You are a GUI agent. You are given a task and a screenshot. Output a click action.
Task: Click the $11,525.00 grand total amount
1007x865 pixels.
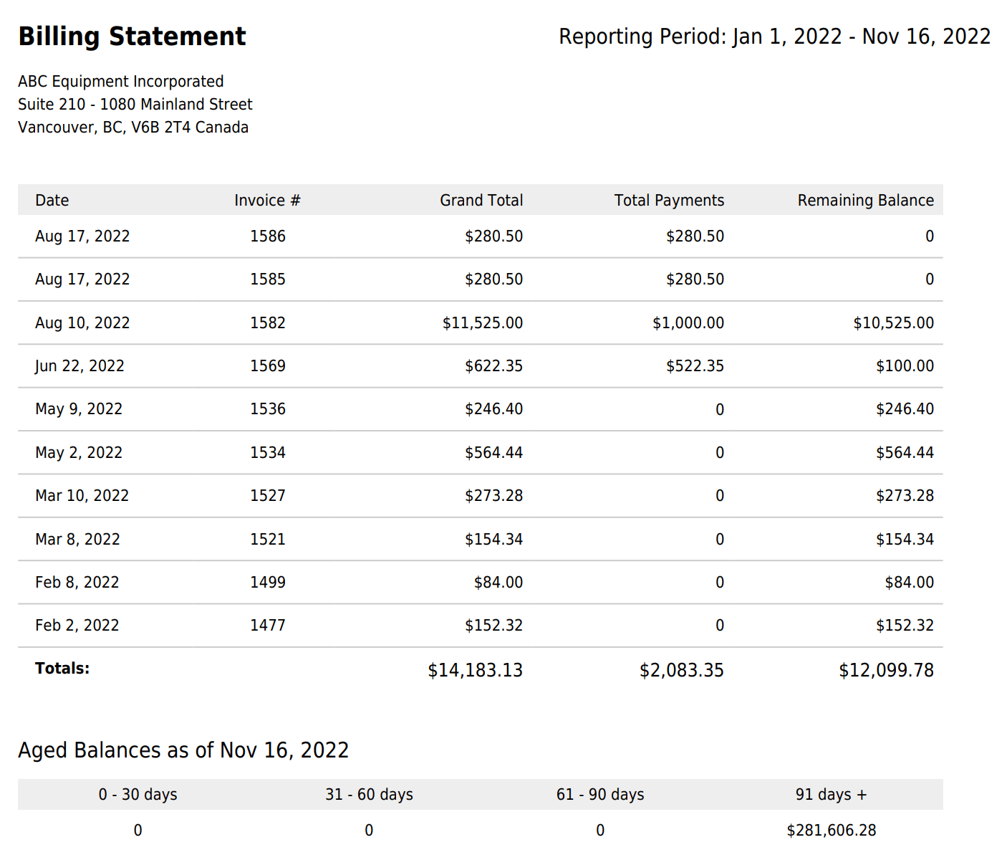[x=482, y=323]
